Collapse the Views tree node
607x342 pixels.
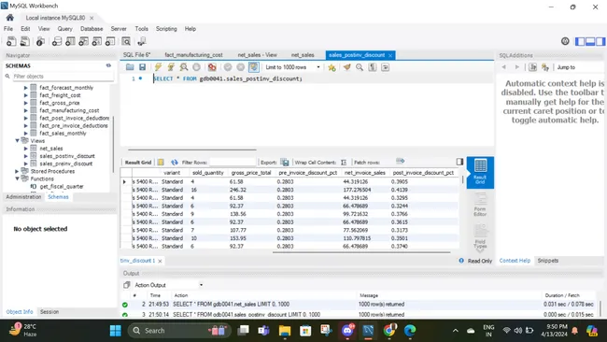pyautogui.click(x=18, y=140)
